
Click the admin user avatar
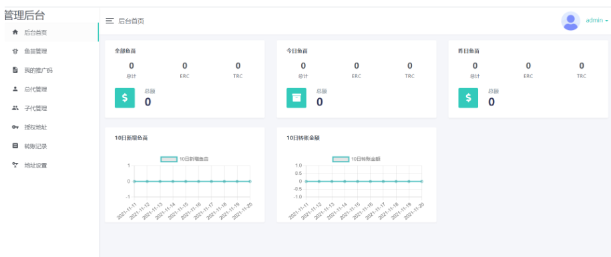[x=571, y=21]
